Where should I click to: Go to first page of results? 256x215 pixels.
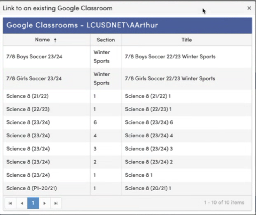point(10,203)
